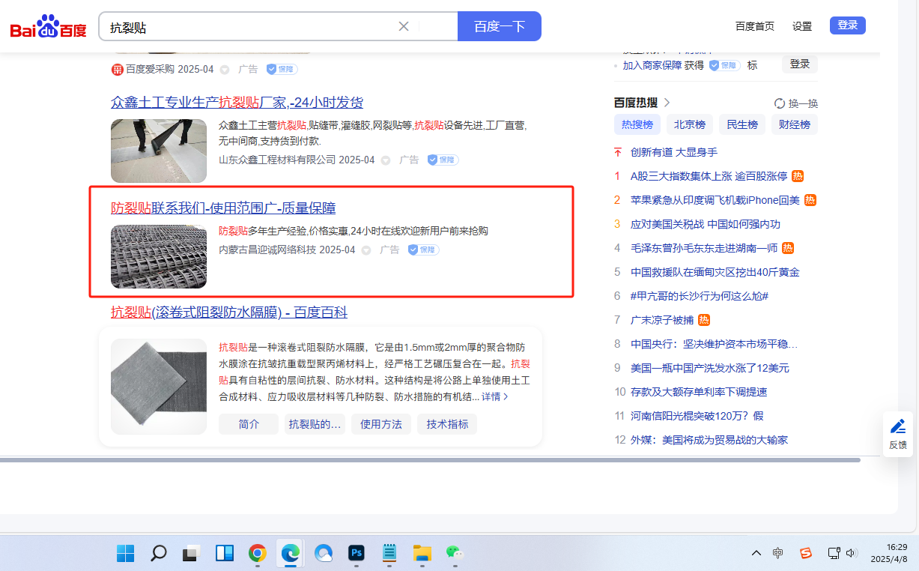Click the 保障 badge on the 众鑫土工 ad

click(443, 160)
